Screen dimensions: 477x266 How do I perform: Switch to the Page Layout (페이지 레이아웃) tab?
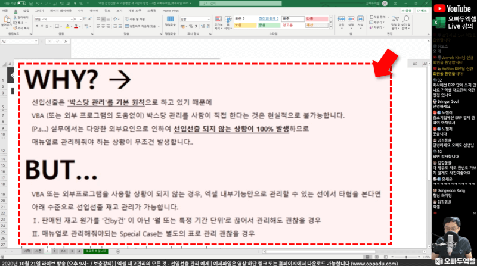tap(61, 11)
